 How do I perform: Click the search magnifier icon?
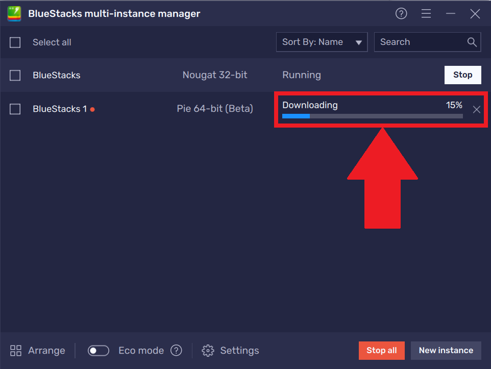(x=471, y=42)
